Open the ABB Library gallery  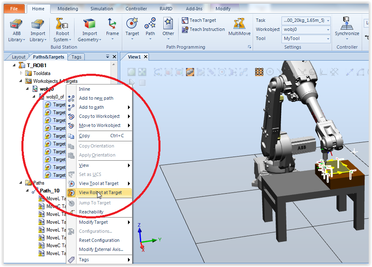click(16, 30)
